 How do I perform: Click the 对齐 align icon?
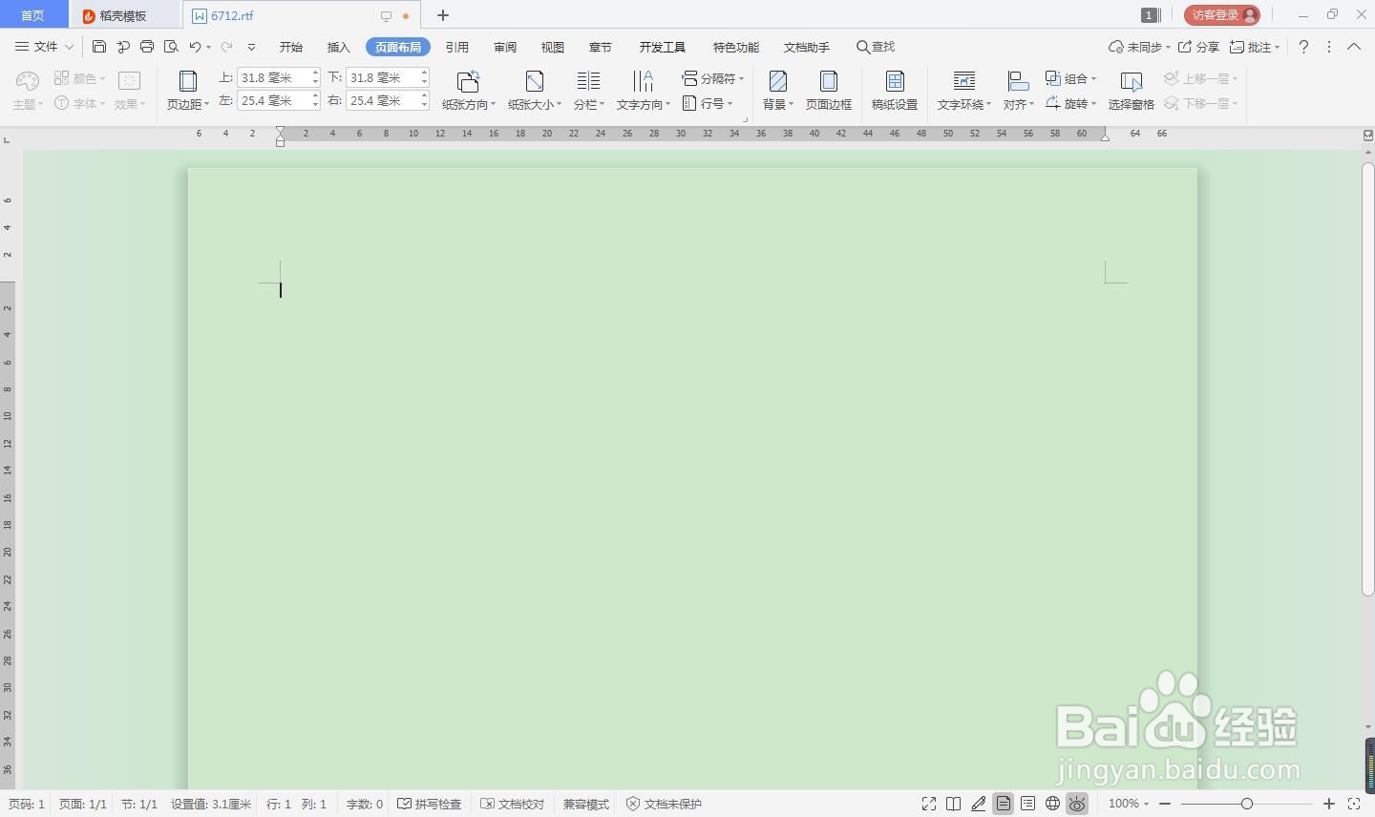(x=1018, y=82)
